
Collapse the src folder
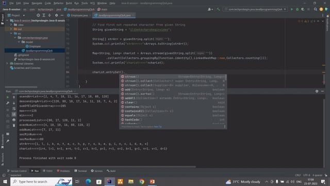tap(11, 33)
